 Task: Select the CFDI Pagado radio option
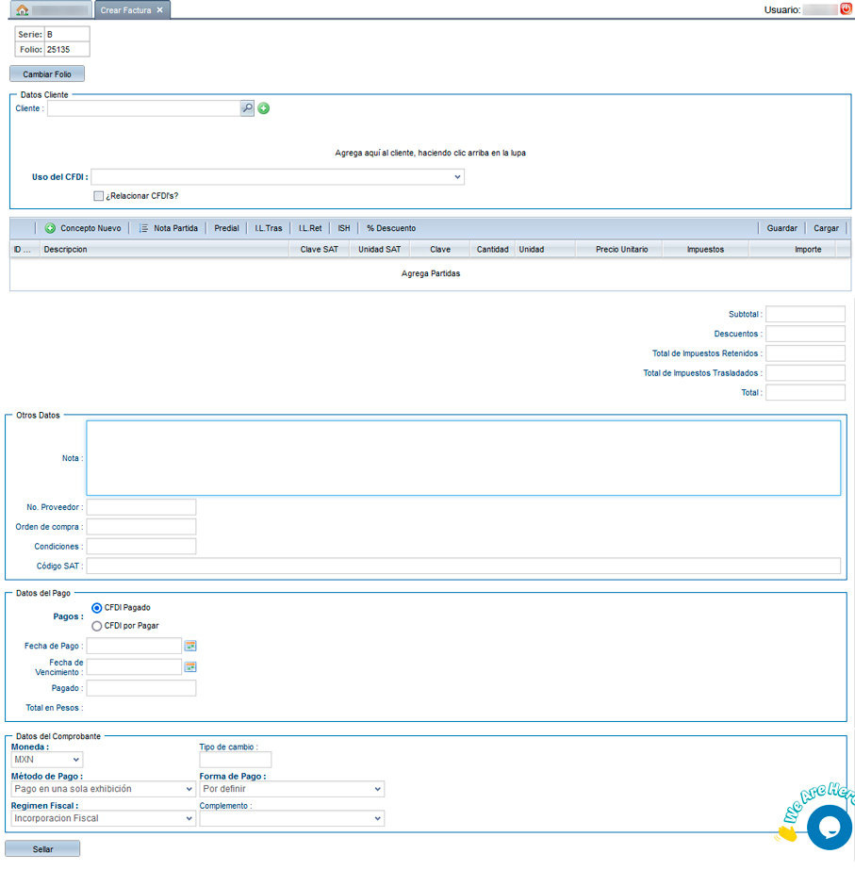(x=97, y=608)
